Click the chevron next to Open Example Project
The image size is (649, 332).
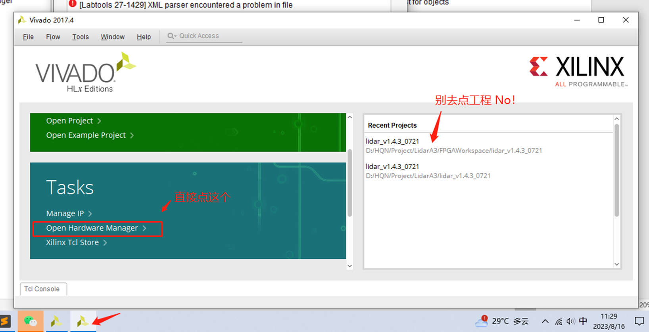132,135
